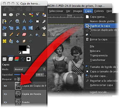The width and height of the screenshot is (119, 109).
Task: Open the black foreground color swatch
Action: pyautogui.click(x=22, y=48)
